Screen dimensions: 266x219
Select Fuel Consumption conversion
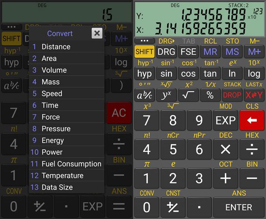66,164
